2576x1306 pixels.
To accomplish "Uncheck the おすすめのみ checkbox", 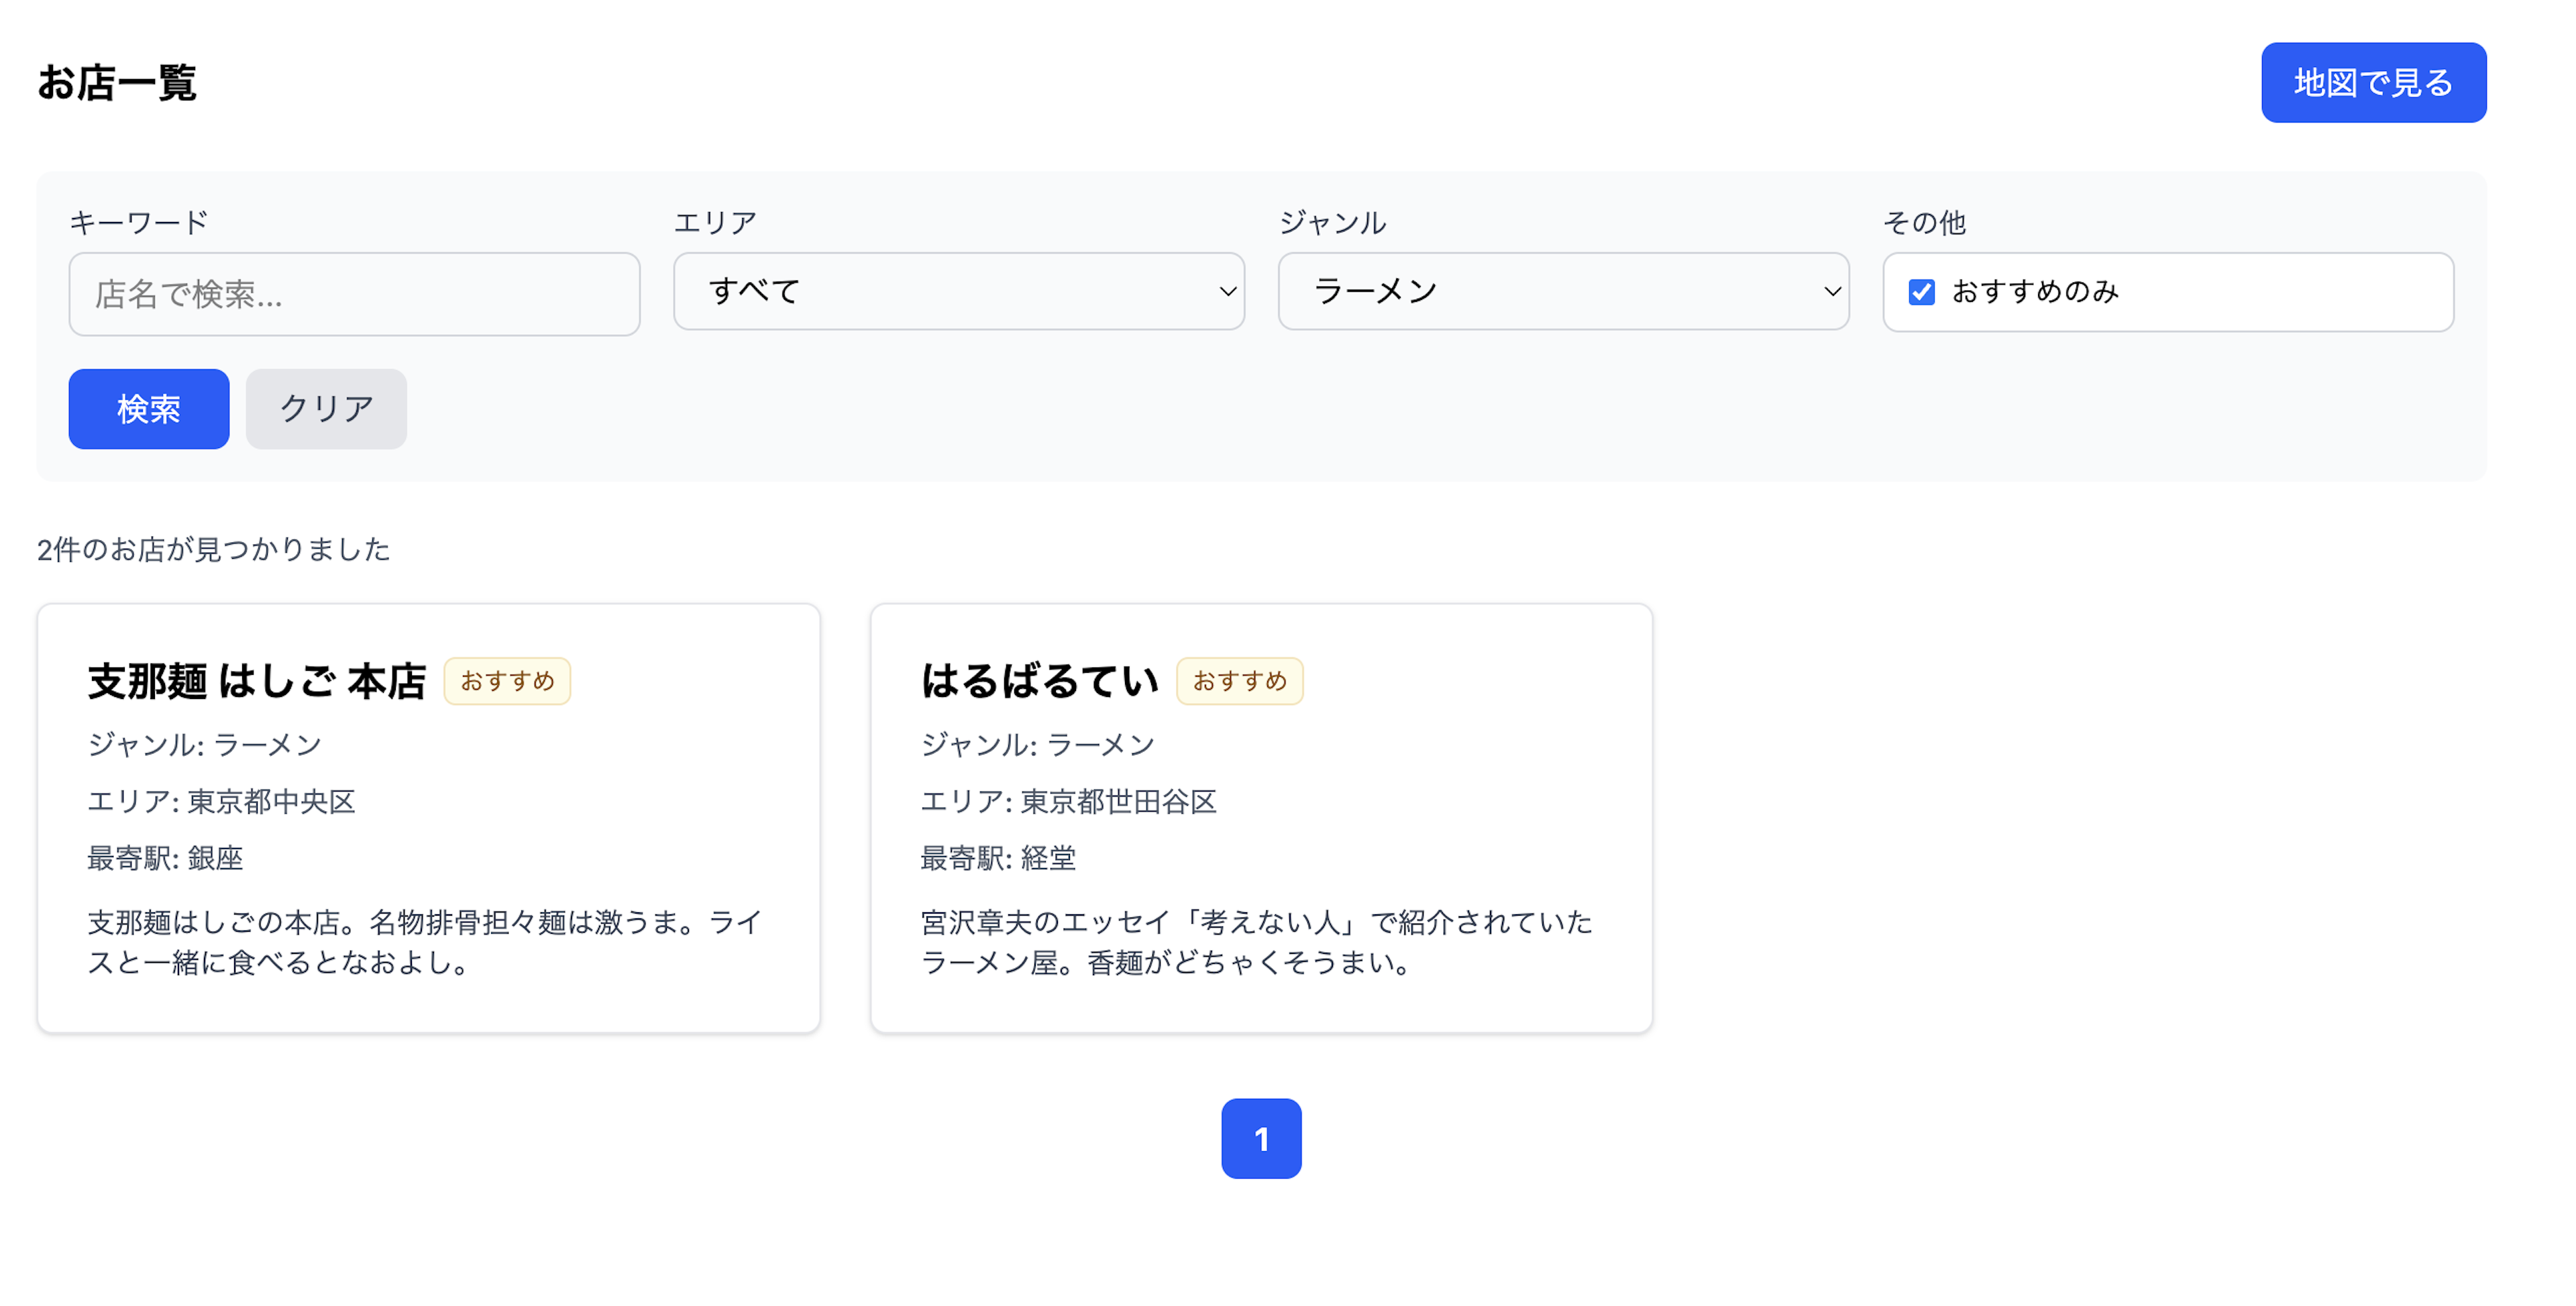I will [1921, 292].
